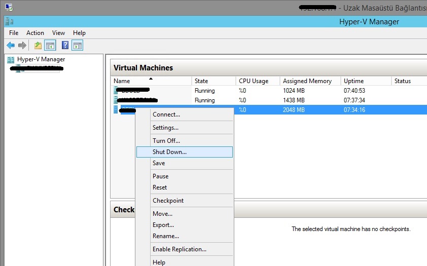Sort by the CPU Usage column header
Image resolution: width=427 pixels, height=266 pixels.
[258, 81]
